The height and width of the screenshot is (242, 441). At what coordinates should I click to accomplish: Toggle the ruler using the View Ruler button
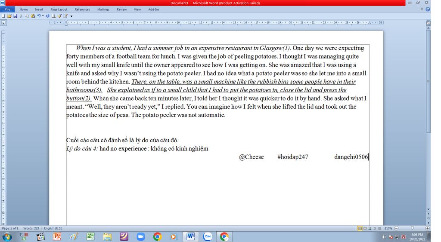pyautogui.click(x=428, y=22)
